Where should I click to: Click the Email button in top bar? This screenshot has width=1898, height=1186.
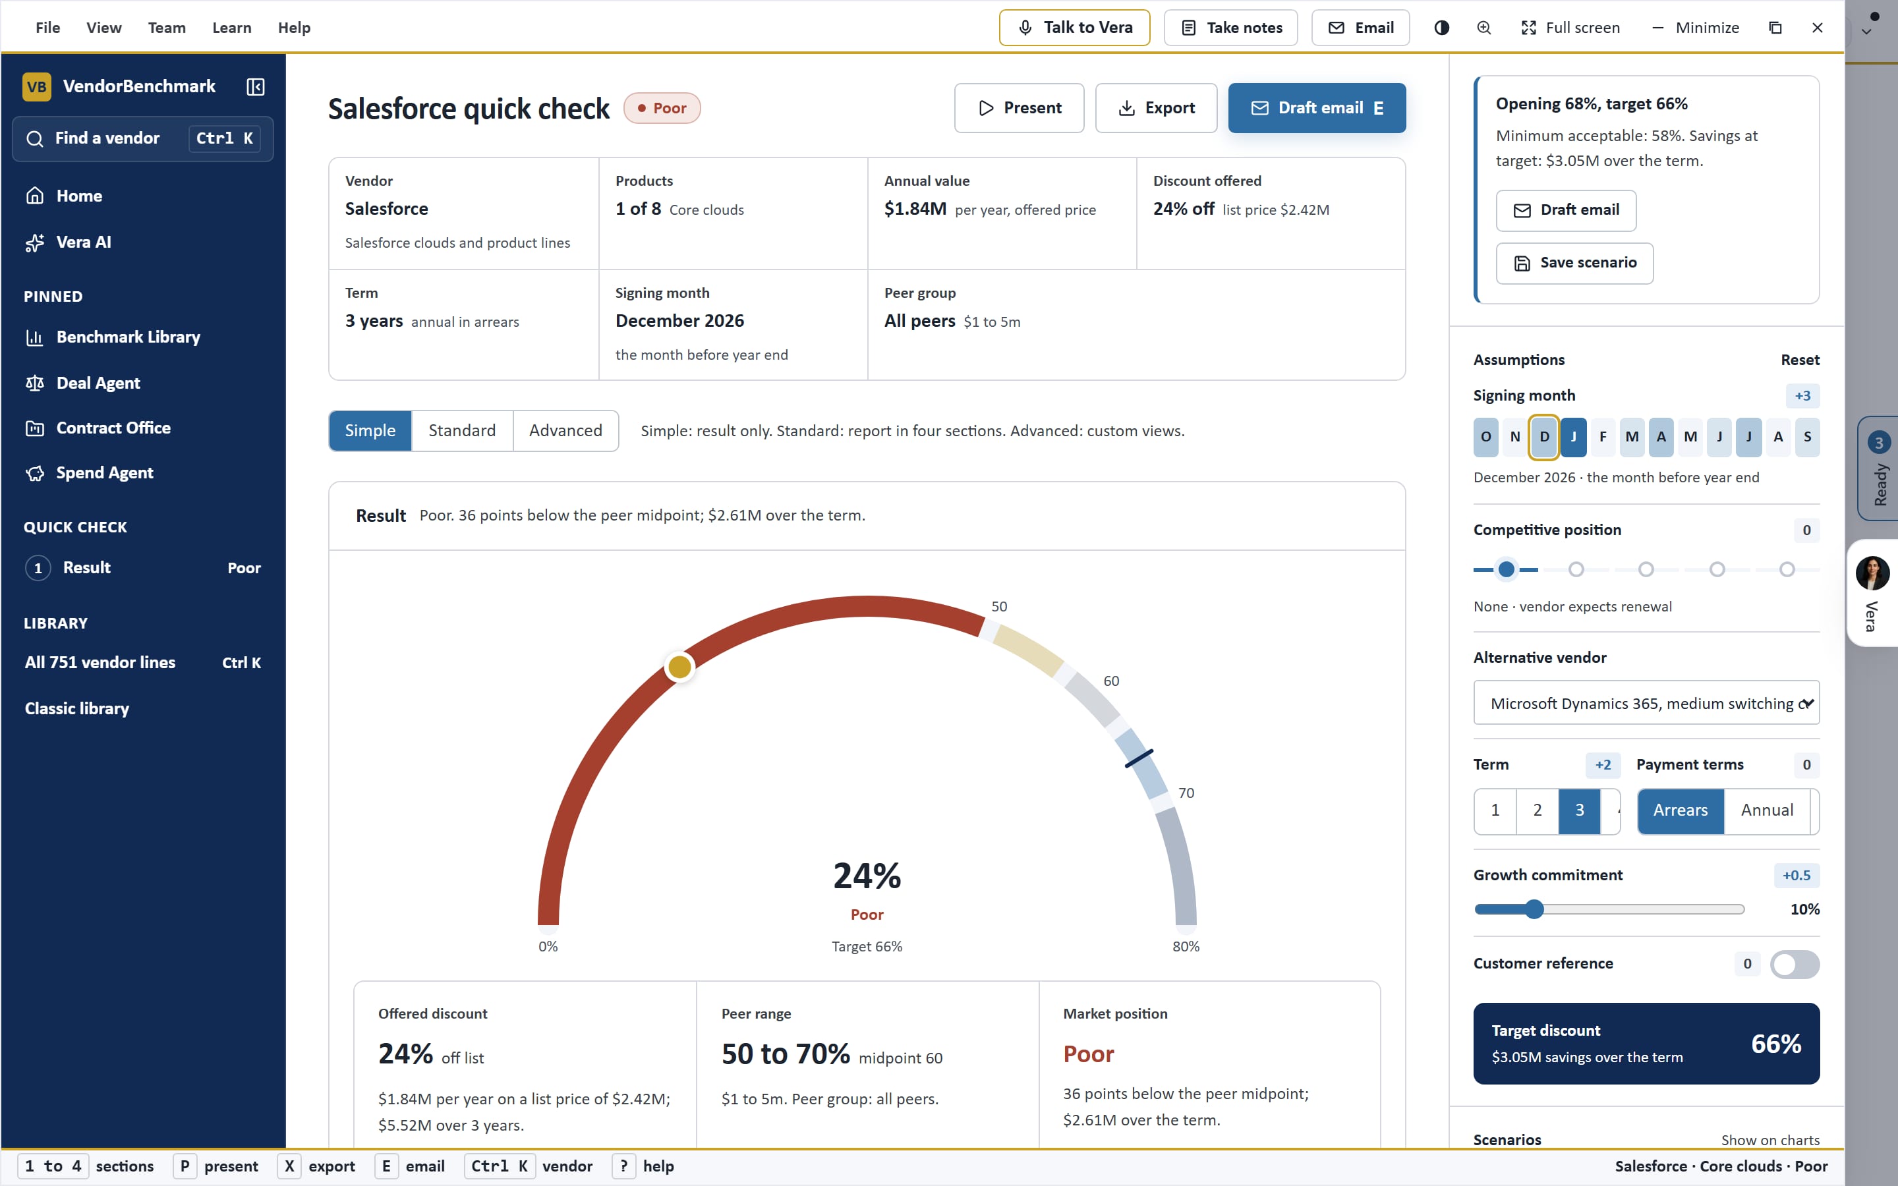point(1360,28)
